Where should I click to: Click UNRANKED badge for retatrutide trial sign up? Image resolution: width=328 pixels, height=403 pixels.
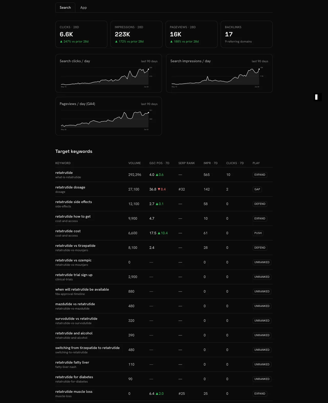click(262, 277)
